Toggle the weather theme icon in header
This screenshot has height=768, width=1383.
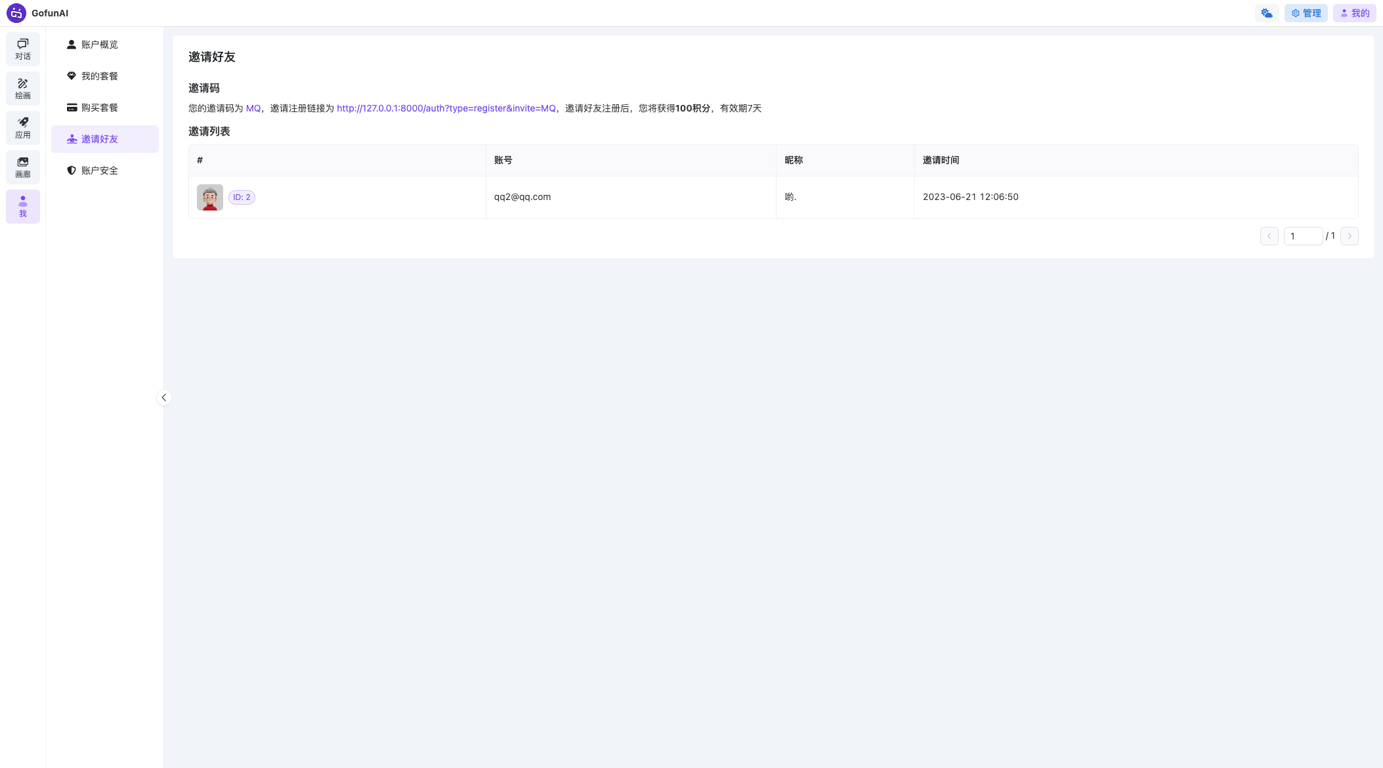pos(1266,13)
